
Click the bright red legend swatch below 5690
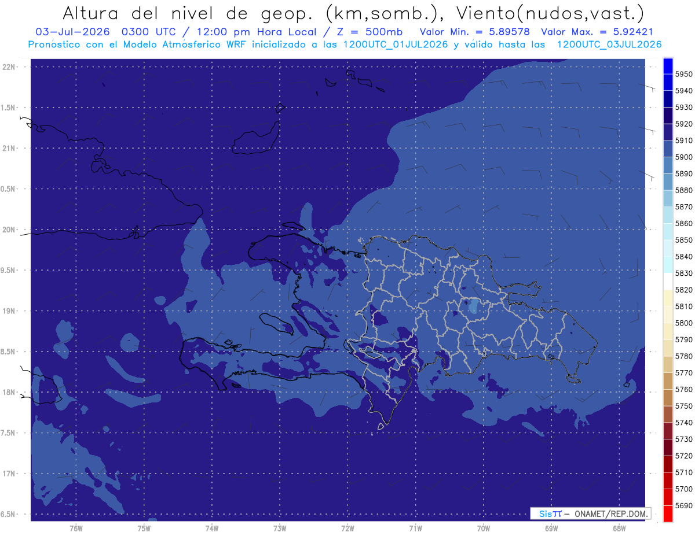pos(668,513)
